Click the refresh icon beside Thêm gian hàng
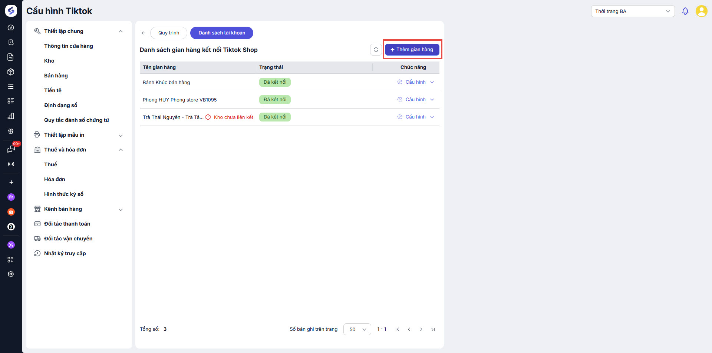The image size is (712, 353). (x=376, y=50)
